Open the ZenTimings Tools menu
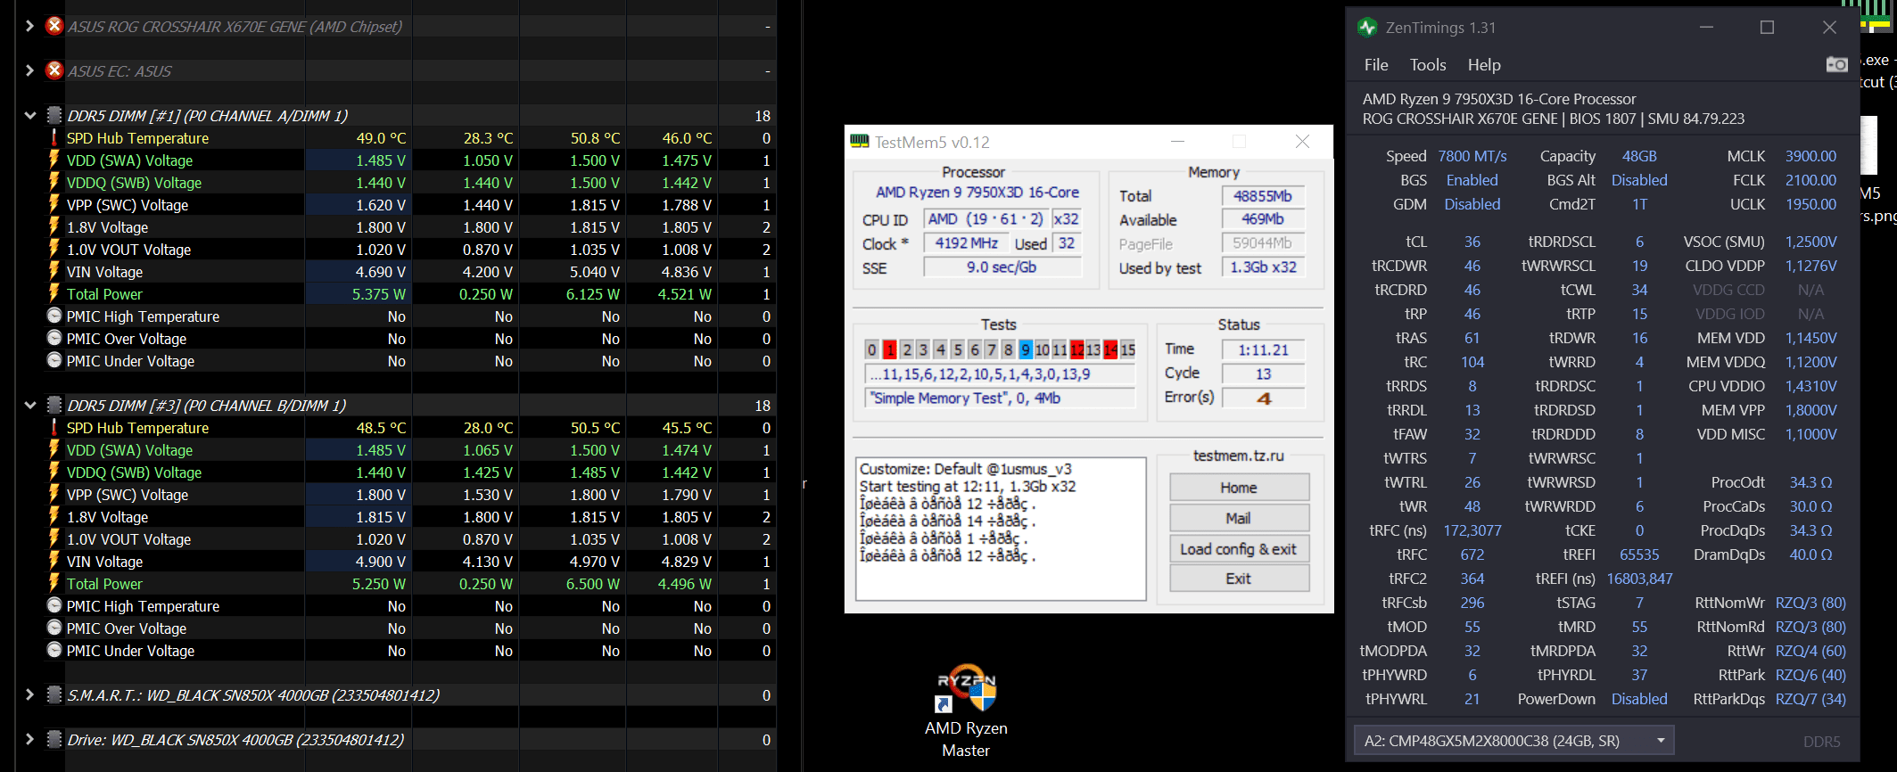Image resolution: width=1897 pixels, height=772 pixels. [x=1428, y=65]
